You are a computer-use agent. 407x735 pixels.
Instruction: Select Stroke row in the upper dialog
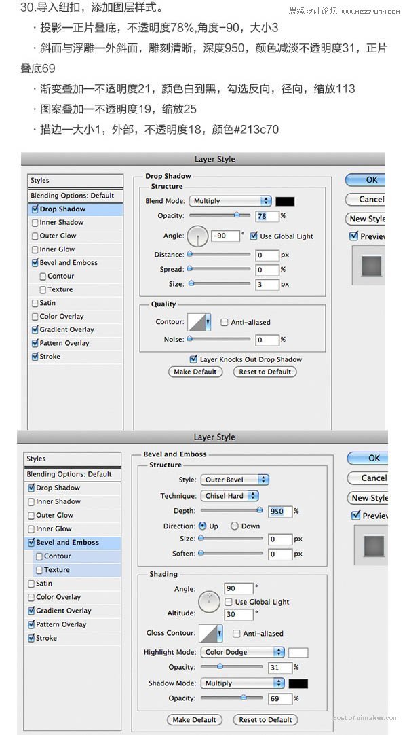click(x=75, y=357)
